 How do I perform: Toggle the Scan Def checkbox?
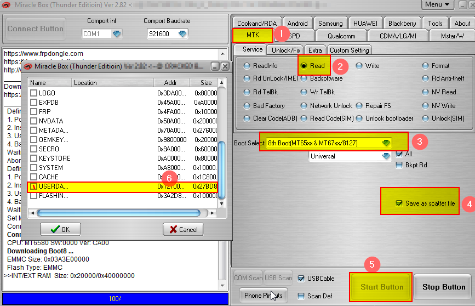coord(301,296)
